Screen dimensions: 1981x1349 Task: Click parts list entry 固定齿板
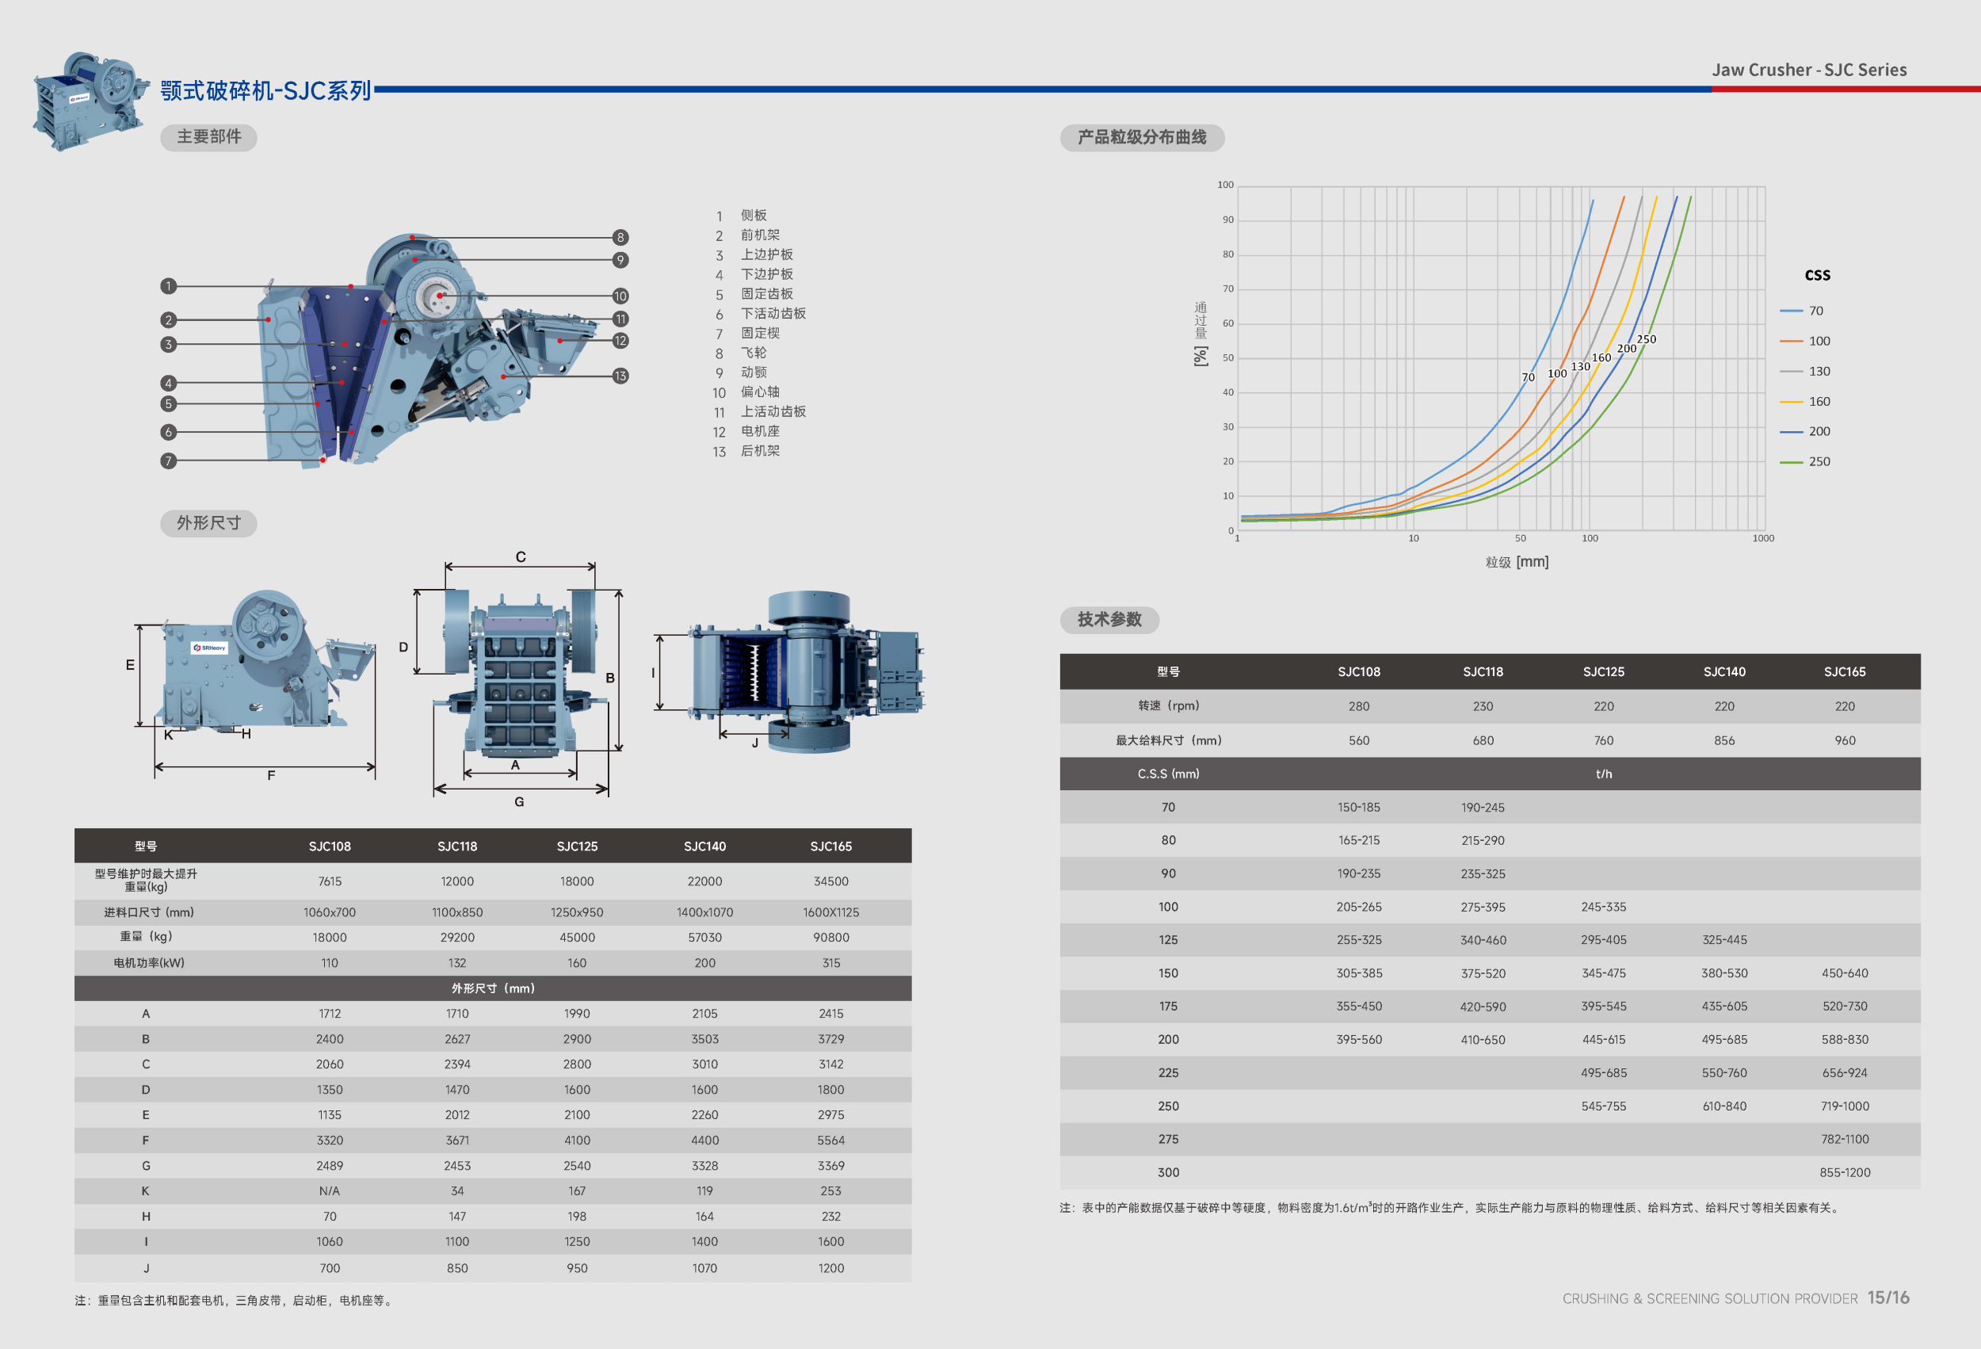(x=766, y=294)
